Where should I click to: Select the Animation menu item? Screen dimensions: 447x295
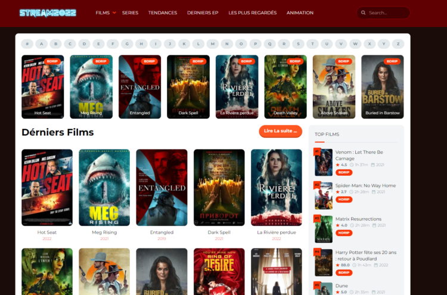[x=300, y=13]
